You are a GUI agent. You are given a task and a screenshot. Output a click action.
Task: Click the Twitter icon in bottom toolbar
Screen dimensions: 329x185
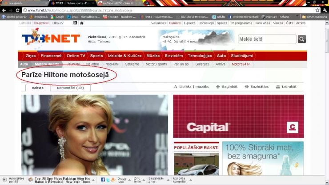point(108,180)
